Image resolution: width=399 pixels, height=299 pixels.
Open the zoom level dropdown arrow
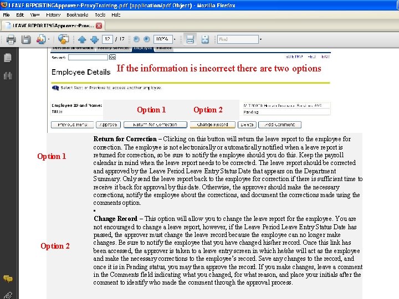175,39
